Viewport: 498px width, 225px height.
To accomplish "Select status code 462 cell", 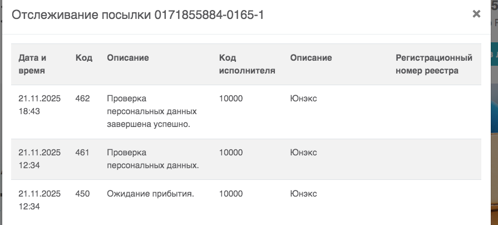I will click(82, 99).
